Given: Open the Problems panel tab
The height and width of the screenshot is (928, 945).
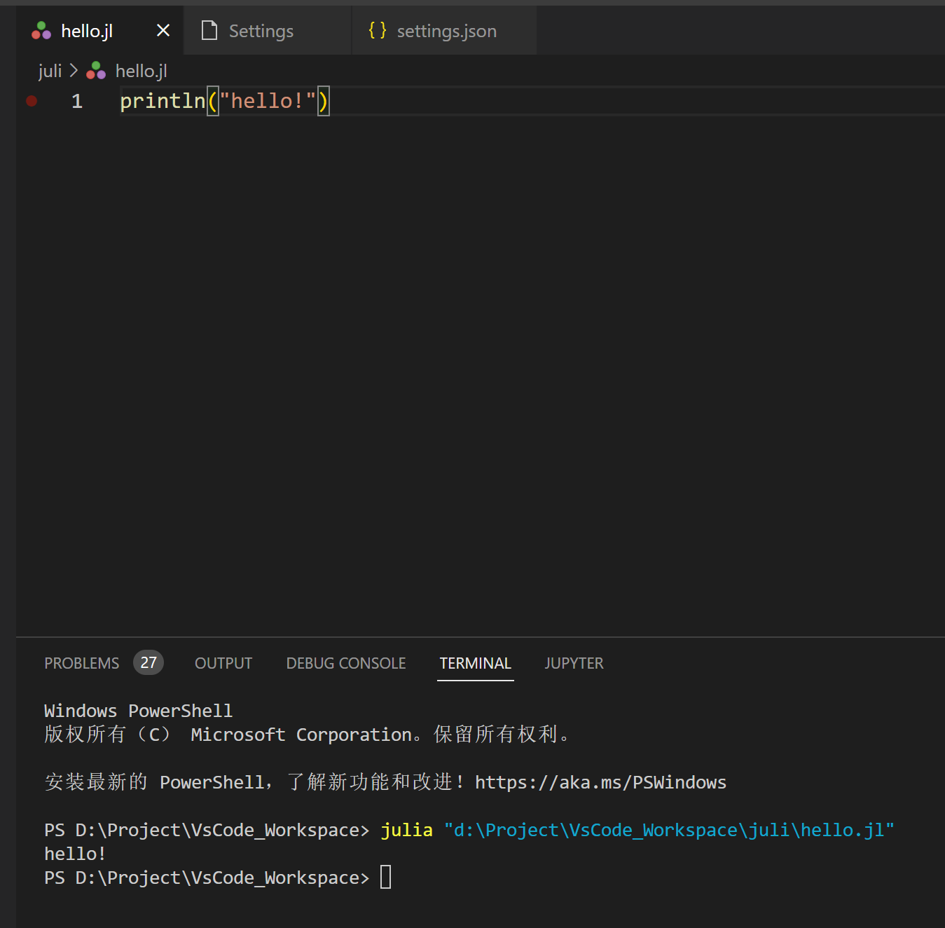Looking at the screenshot, I should point(82,663).
